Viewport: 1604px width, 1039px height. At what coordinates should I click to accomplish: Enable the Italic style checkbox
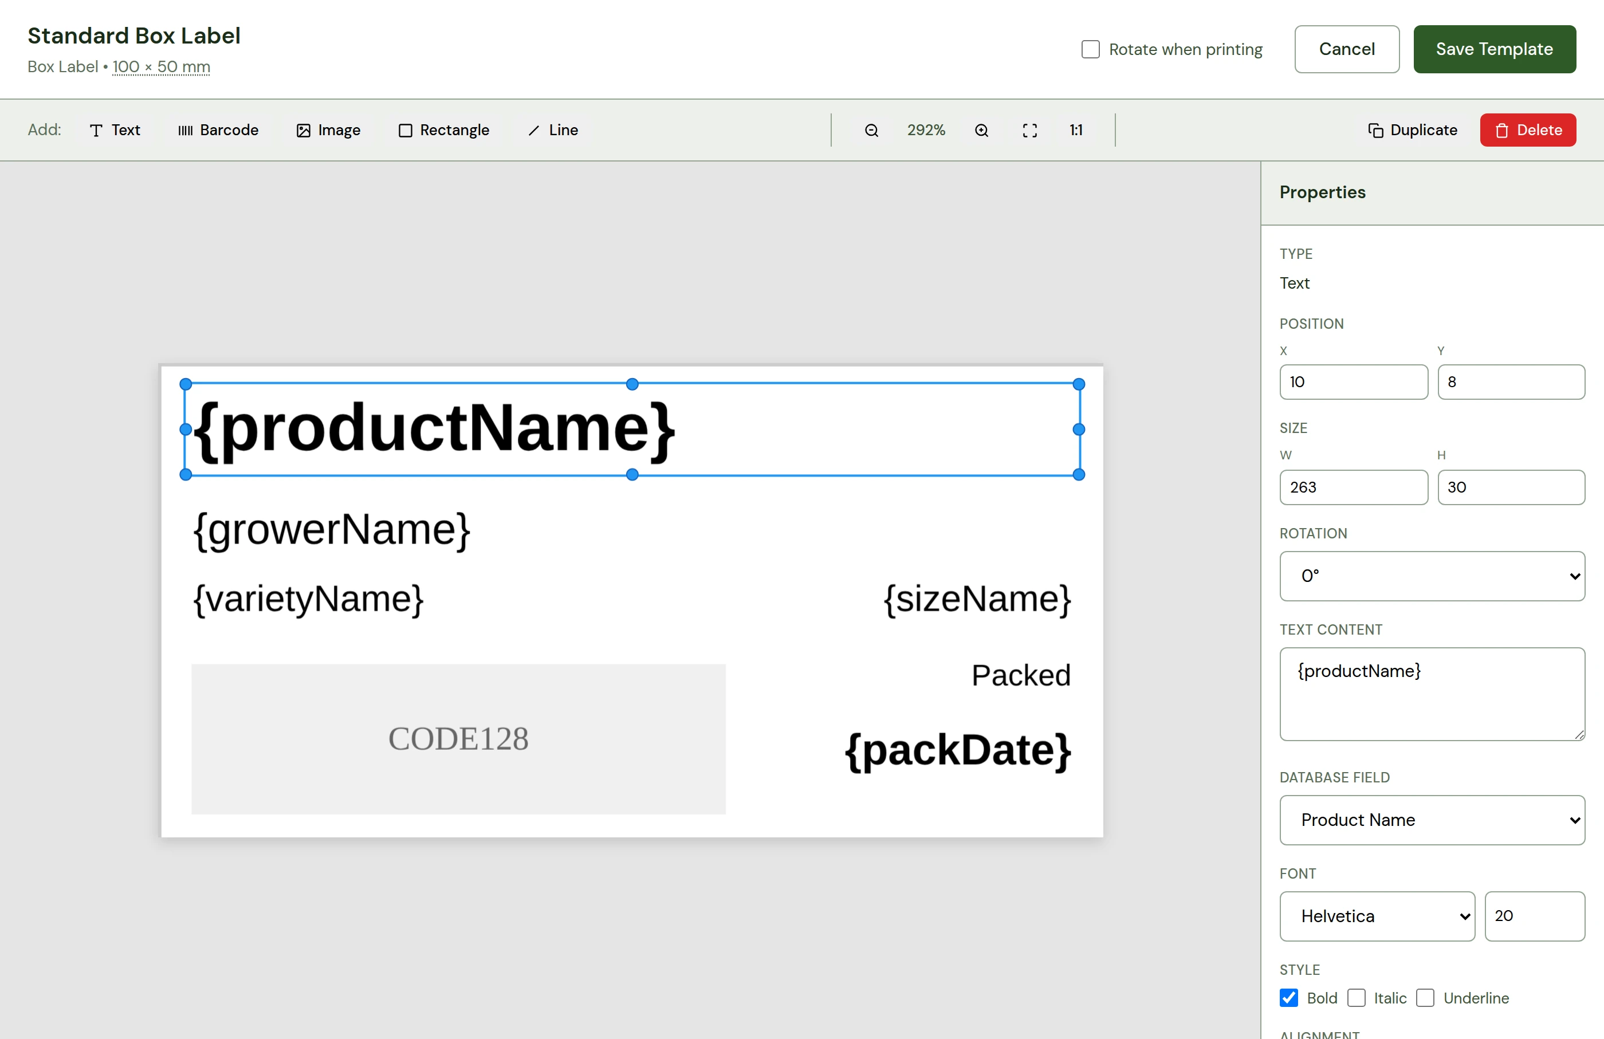(x=1356, y=998)
